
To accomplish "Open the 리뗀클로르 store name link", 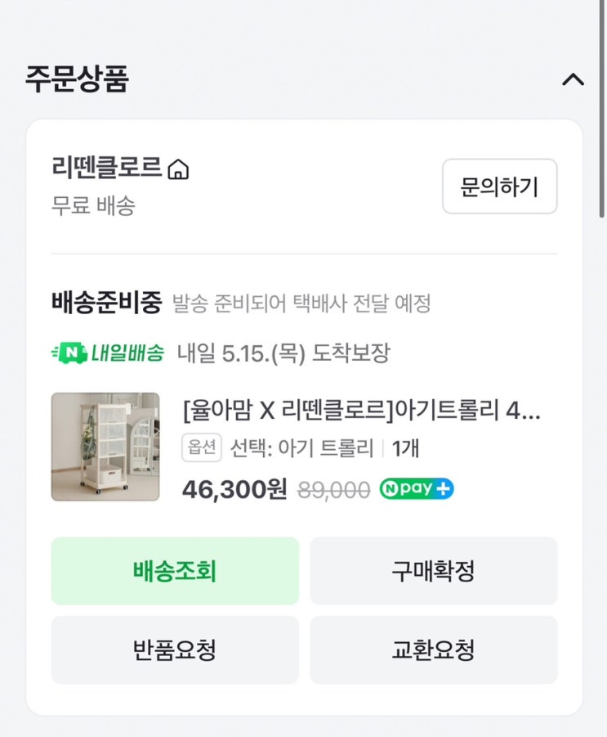I will (x=106, y=168).
